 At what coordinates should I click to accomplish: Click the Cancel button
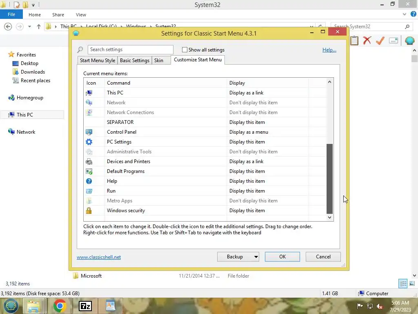click(323, 257)
